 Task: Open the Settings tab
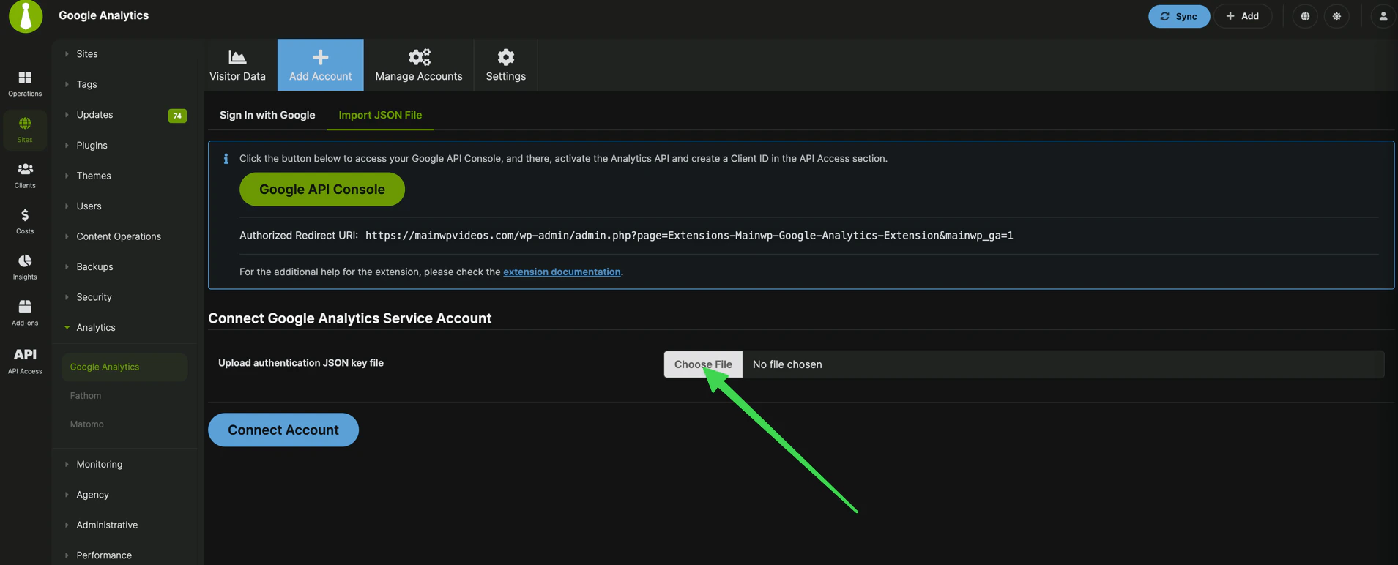[505, 65]
